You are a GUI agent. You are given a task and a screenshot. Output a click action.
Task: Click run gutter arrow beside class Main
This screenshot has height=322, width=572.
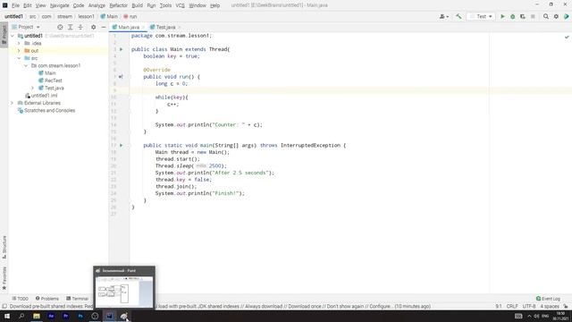click(x=122, y=49)
